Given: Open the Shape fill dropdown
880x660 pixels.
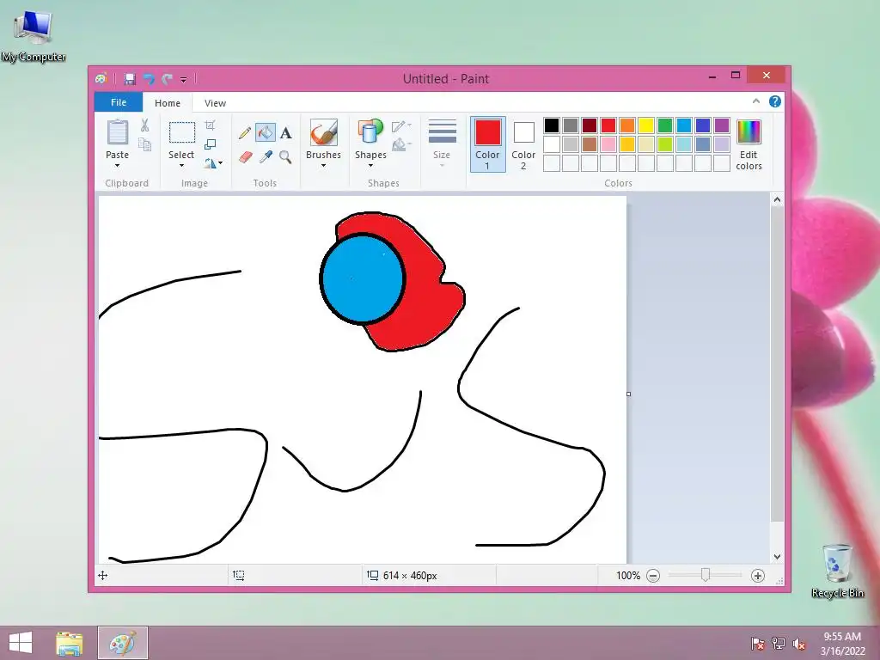Looking at the screenshot, I should coord(401,145).
